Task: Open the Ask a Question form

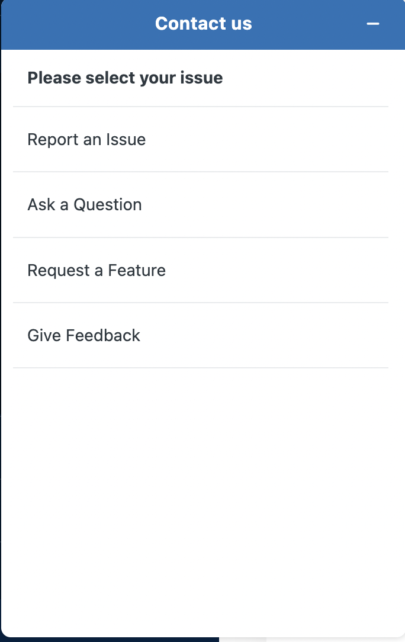Action: tap(201, 205)
